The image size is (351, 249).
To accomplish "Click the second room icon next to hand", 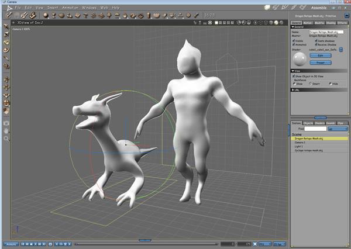I will [x=276, y=8].
